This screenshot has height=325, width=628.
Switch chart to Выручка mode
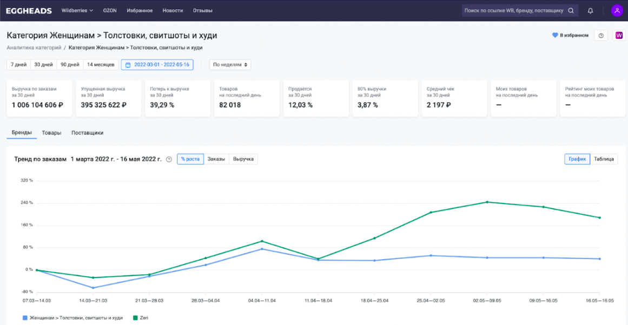[x=243, y=159]
